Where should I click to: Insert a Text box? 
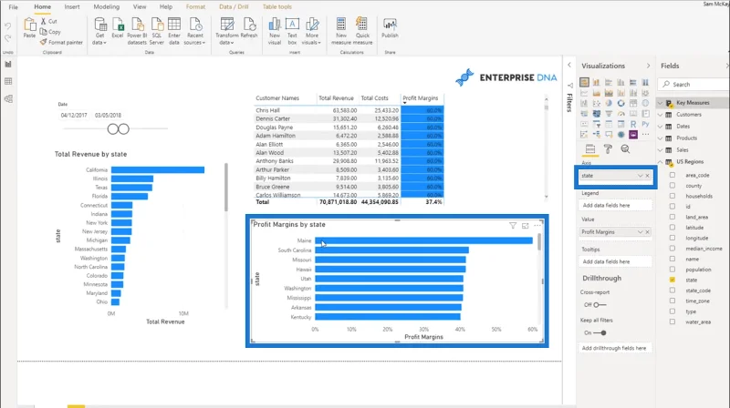click(292, 31)
